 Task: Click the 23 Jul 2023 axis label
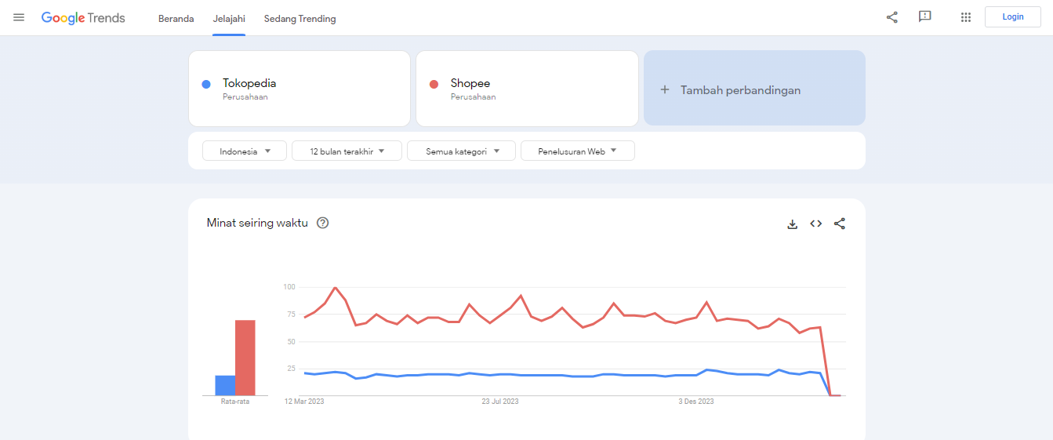(500, 402)
